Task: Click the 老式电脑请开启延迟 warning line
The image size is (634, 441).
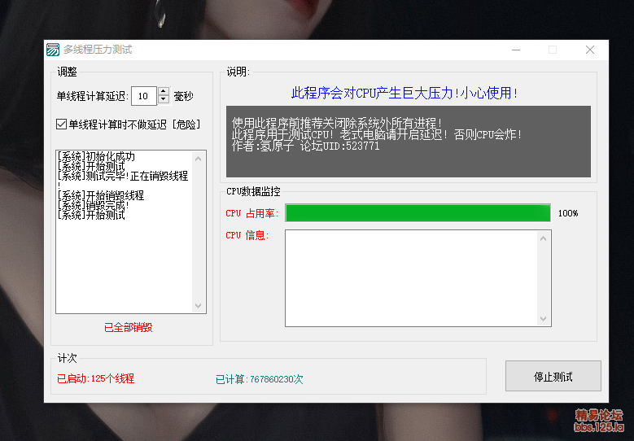Action: click(377, 134)
